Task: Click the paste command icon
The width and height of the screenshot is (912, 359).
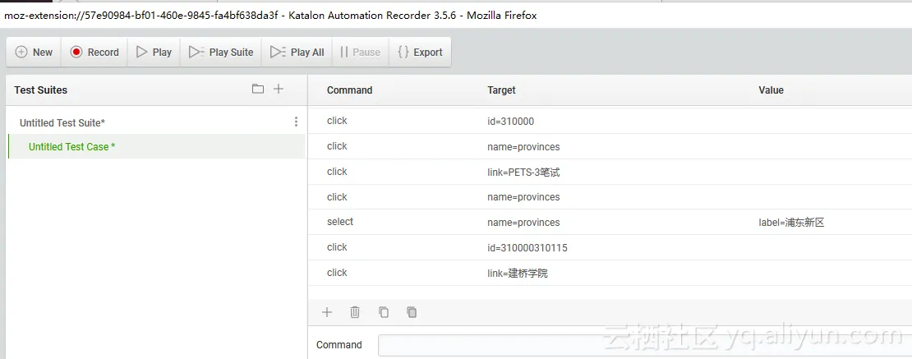Action: 412,312
